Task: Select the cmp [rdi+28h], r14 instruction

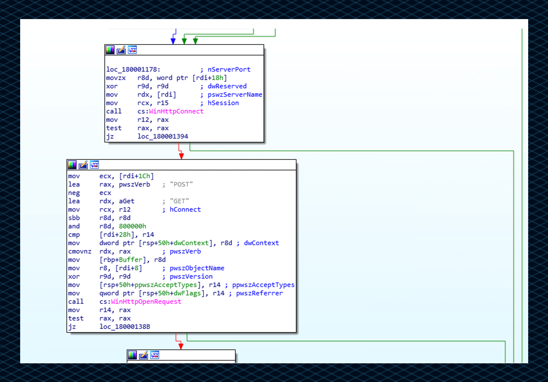Action: click(x=111, y=235)
